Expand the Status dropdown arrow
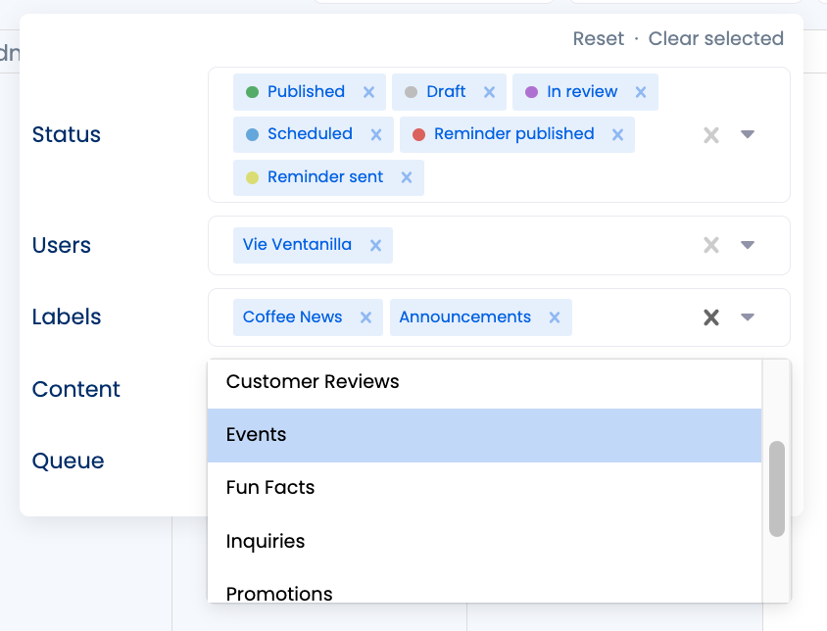The width and height of the screenshot is (827, 631). 748,134
